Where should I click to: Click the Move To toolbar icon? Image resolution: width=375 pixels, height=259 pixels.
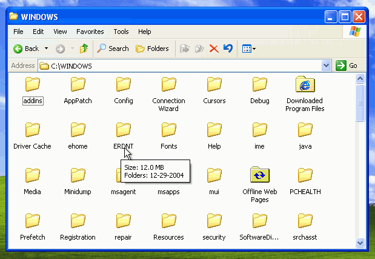pyautogui.click(x=184, y=49)
